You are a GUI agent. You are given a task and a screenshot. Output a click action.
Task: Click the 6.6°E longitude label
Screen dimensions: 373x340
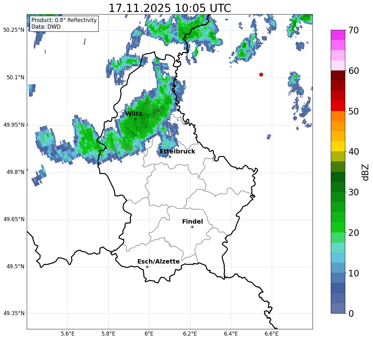pos(272,334)
